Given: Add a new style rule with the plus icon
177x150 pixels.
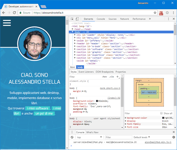Looking at the screenshot, I should pyautogui.click(x=117, y=77).
